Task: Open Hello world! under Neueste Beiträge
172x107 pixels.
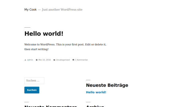Action: coord(96,92)
